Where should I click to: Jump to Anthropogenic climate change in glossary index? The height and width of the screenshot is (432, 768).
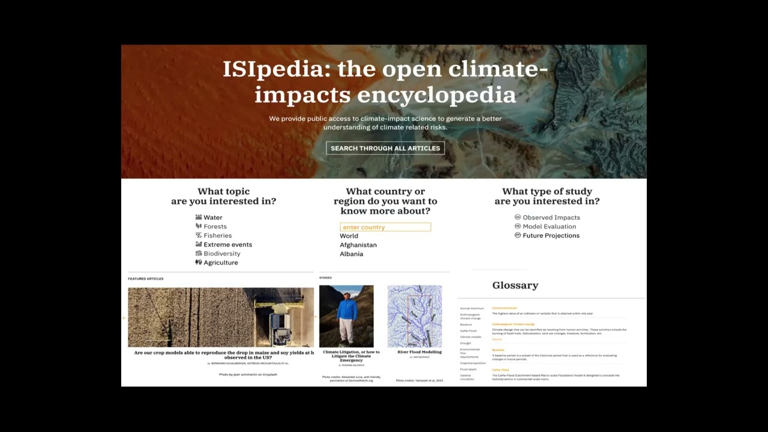pyautogui.click(x=470, y=316)
